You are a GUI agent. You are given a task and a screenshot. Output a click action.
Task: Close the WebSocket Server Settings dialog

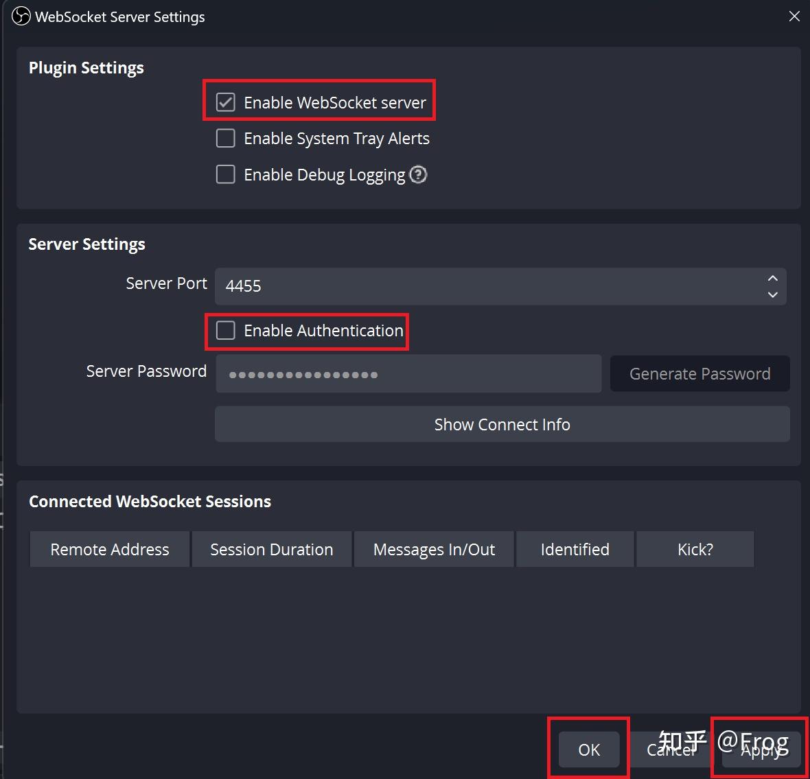click(794, 16)
